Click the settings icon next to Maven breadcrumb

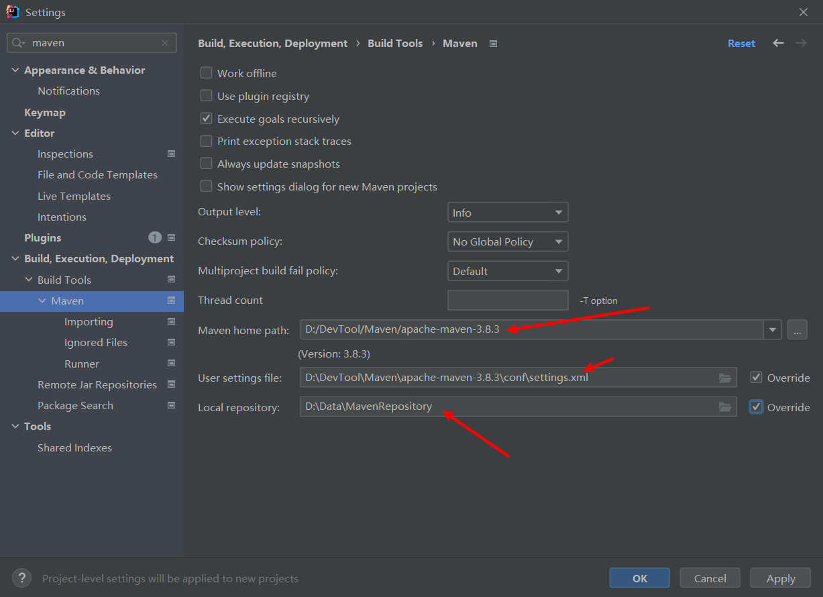point(494,44)
